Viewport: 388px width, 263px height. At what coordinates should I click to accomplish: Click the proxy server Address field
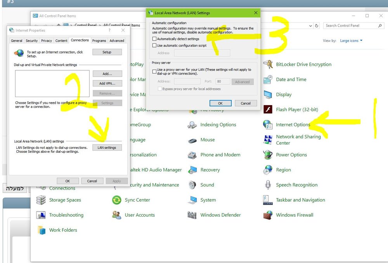click(x=187, y=82)
